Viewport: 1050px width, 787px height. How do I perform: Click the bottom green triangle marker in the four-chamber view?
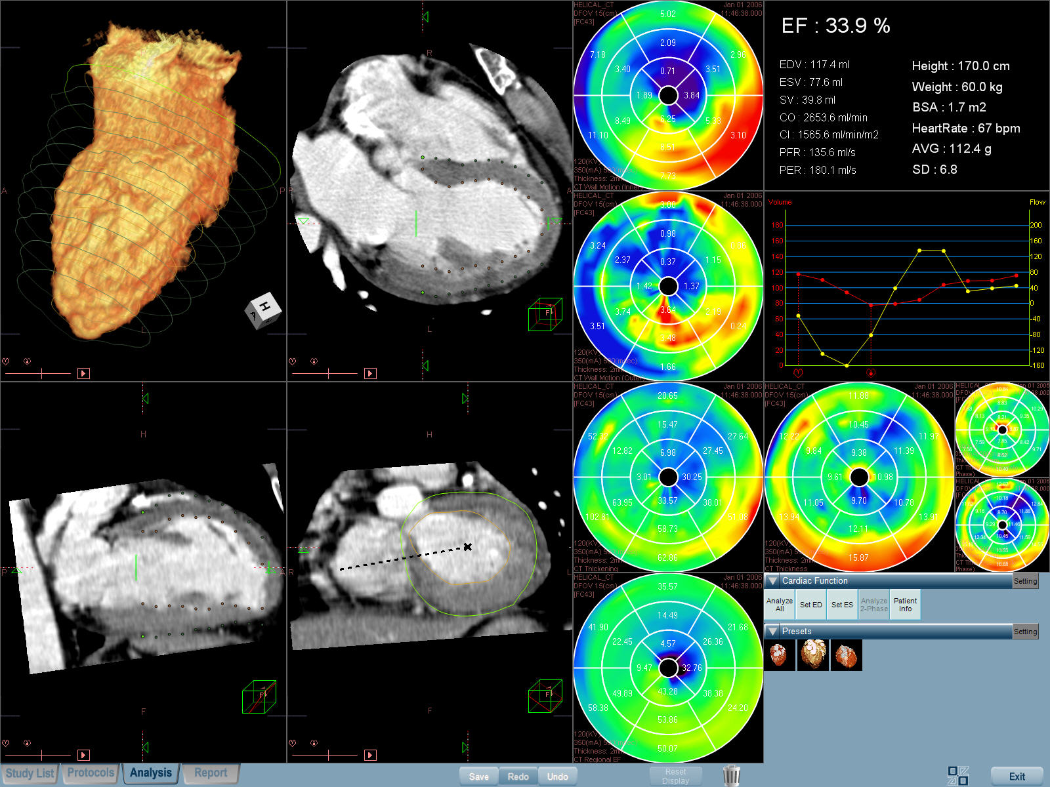click(425, 365)
